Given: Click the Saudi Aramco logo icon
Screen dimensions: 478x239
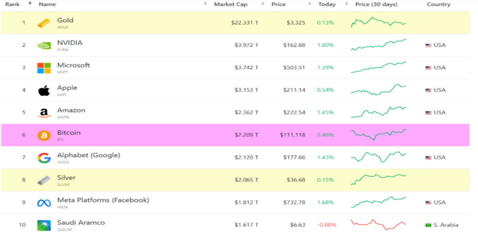Looking at the screenshot, I should tap(44, 225).
